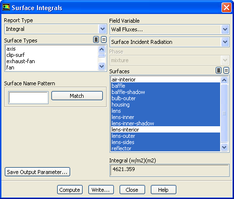Deselect all Surfaces using icon

coord(226,70)
